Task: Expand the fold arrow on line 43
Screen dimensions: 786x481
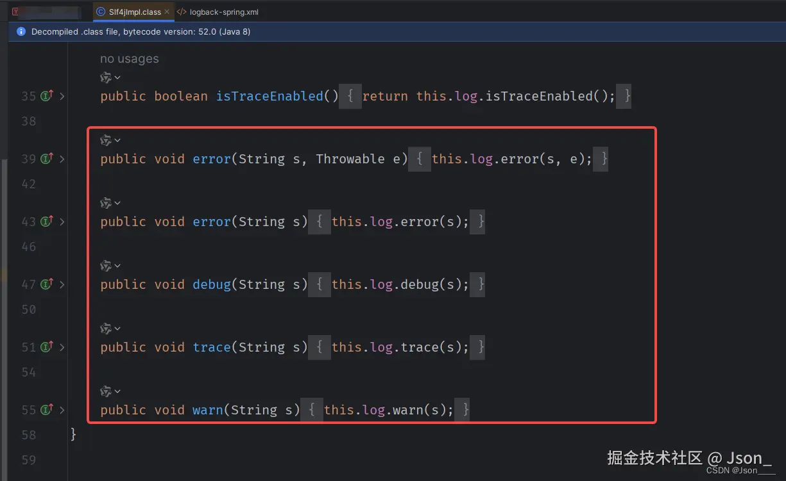Action: coord(62,222)
